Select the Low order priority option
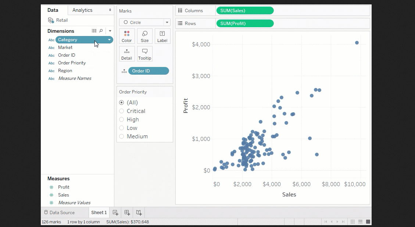Viewport: 415px width, 227px height. (122, 128)
